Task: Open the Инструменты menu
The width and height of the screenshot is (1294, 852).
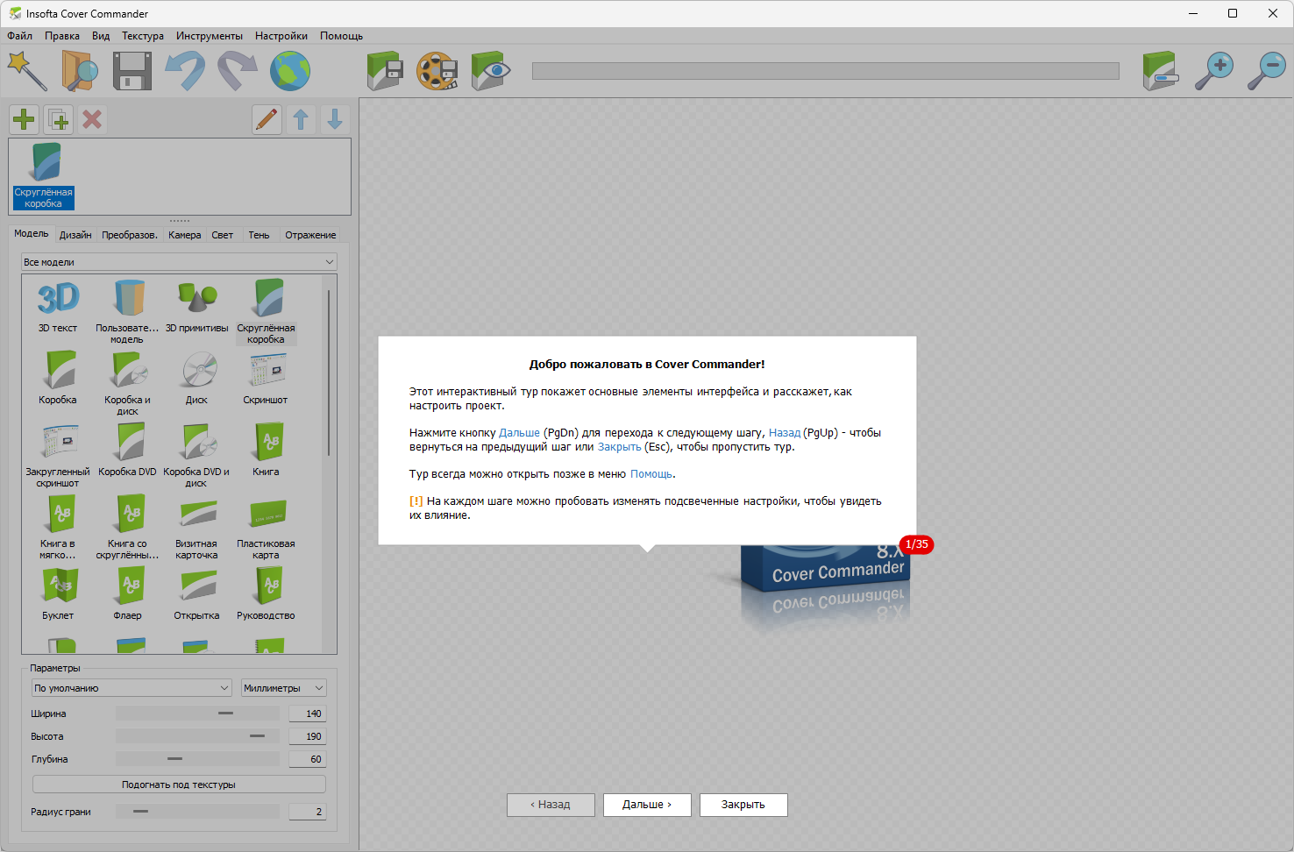Action: 210,36
